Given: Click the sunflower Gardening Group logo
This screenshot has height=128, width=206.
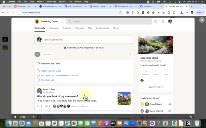Looking at the screenshot, I should tap(37, 22).
